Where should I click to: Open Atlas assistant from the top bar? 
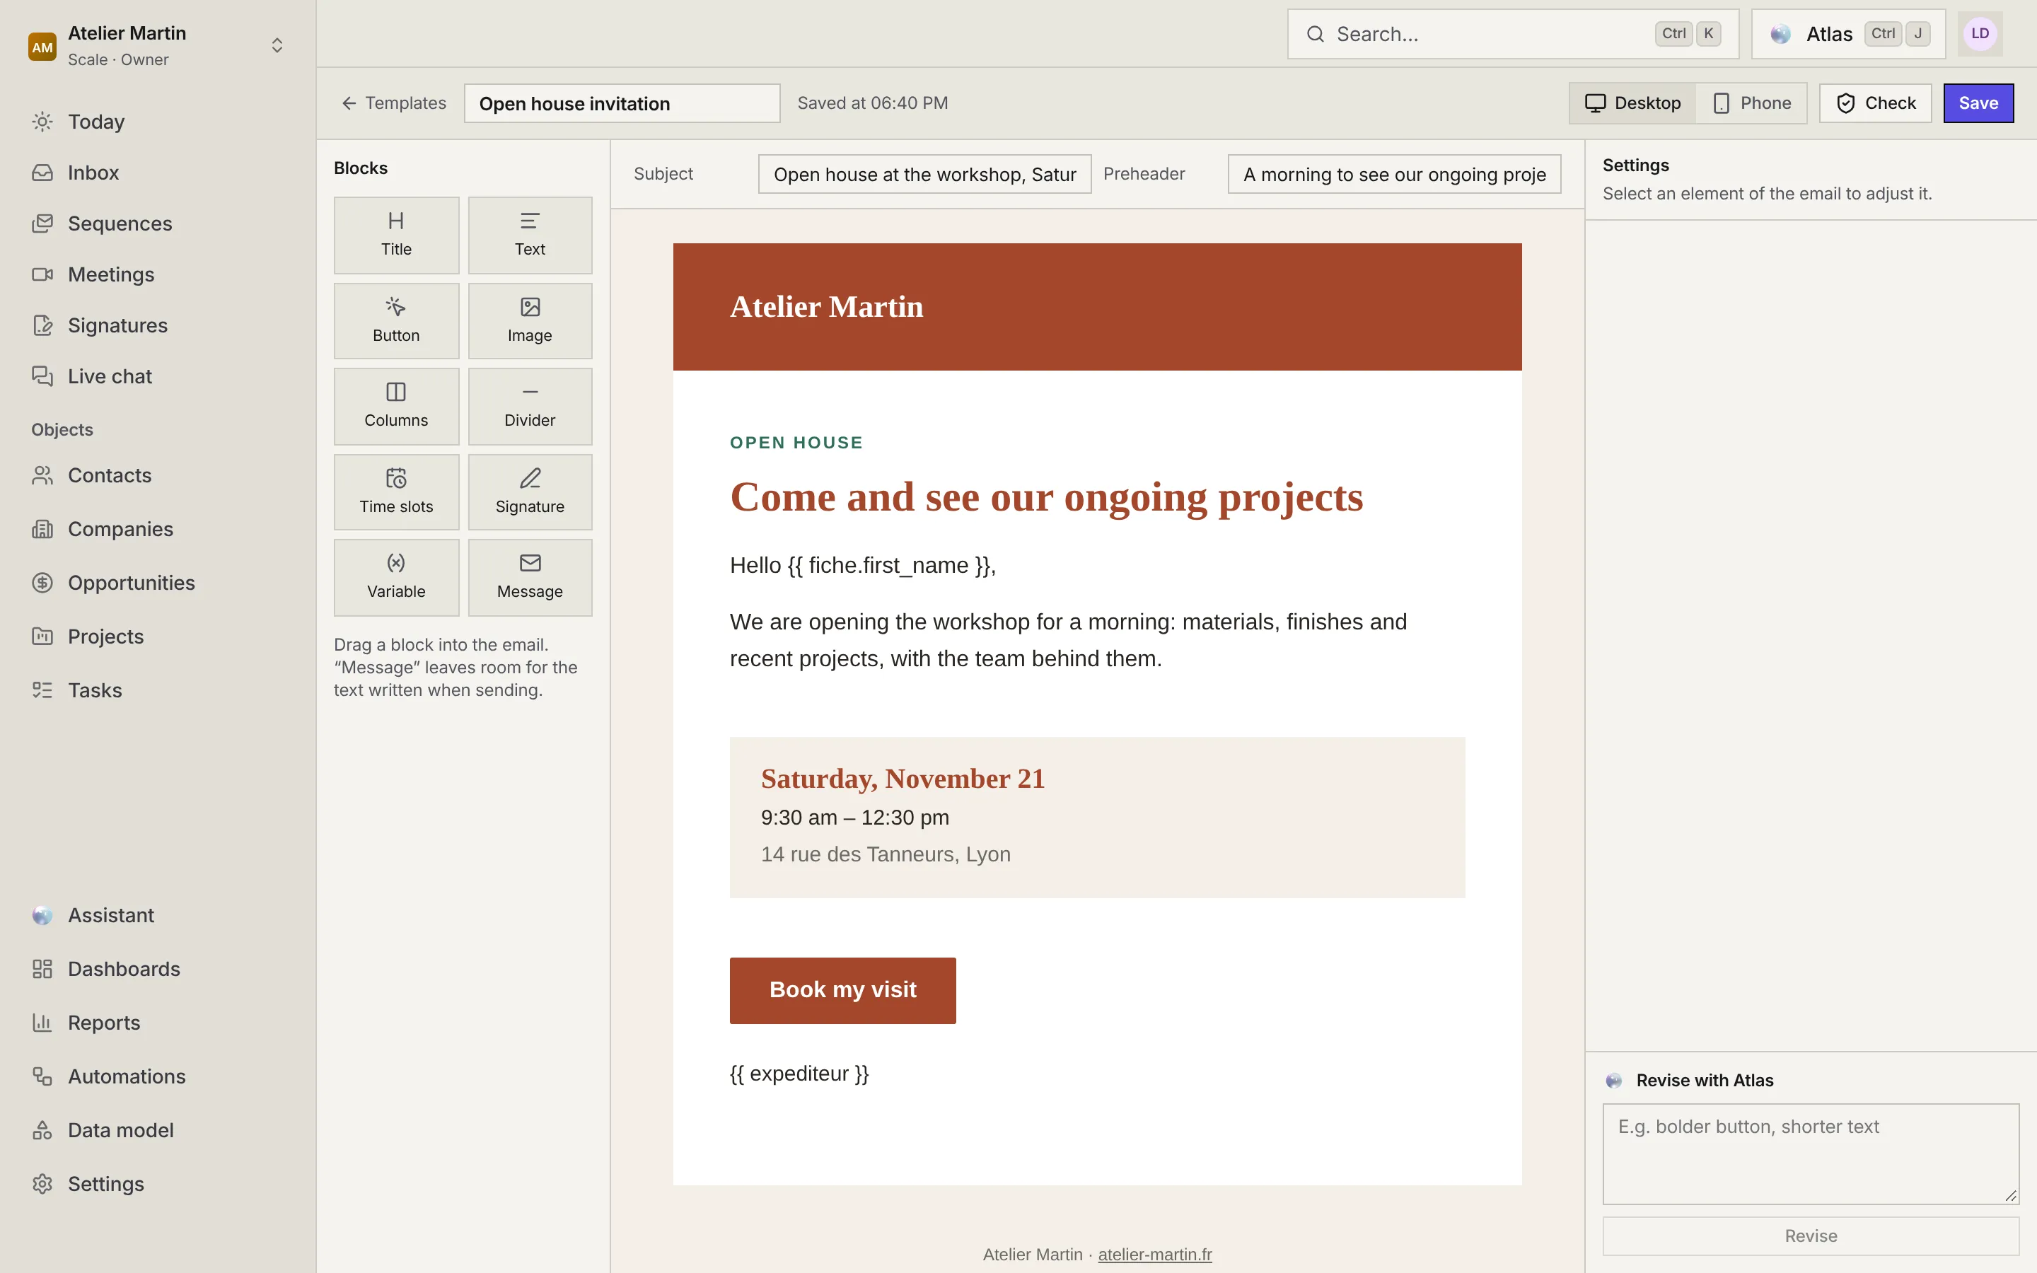(x=1848, y=34)
